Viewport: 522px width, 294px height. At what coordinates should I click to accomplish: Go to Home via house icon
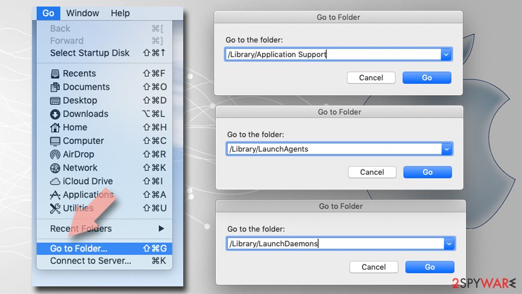pos(55,127)
